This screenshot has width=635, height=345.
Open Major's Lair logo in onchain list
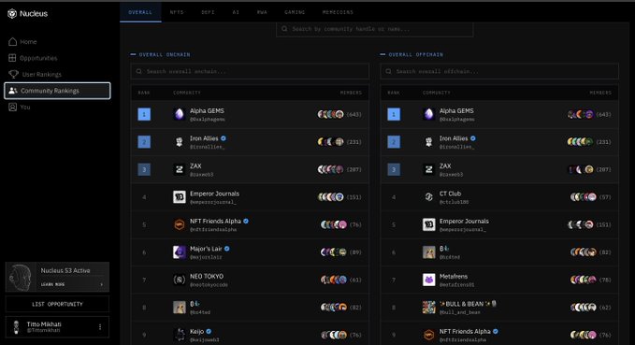tap(179, 252)
